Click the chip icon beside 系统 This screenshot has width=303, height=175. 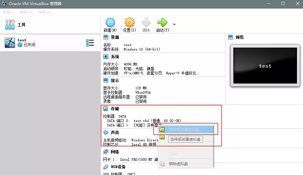(106, 57)
